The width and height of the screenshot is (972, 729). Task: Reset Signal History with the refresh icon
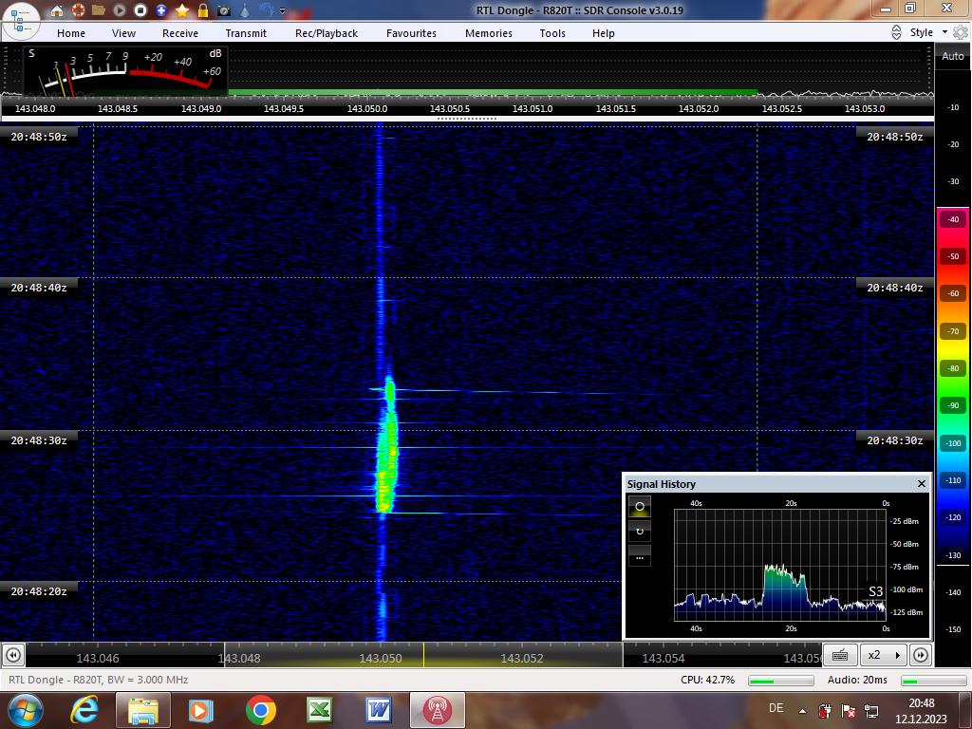(640, 532)
